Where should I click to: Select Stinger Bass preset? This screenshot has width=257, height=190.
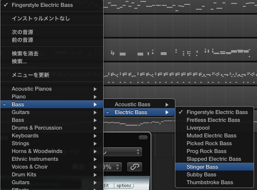[x=214, y=167]
